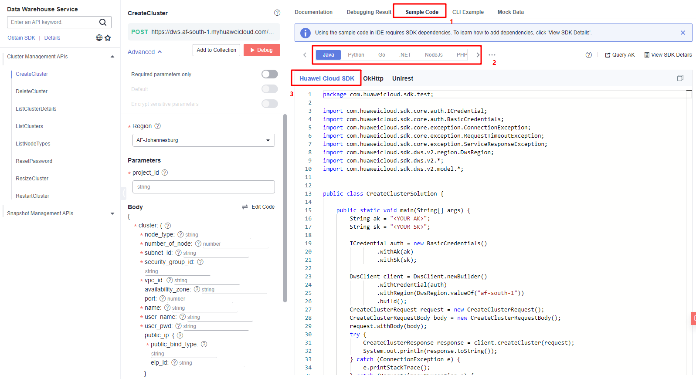Click Obtain SDK link
The image size is (696, 379).
tap(21, 38)
